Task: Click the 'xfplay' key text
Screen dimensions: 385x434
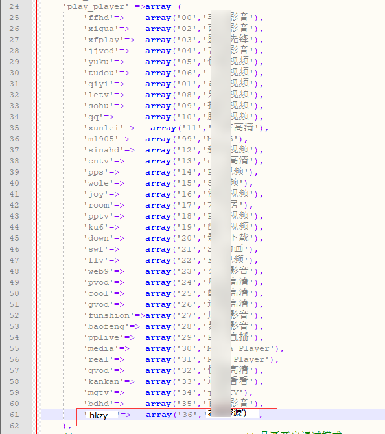Action: 104,40
